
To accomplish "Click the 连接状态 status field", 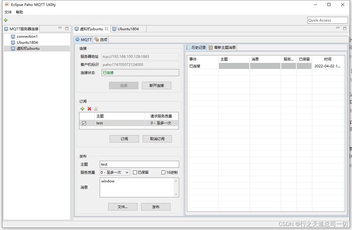I will pyautogui.click(x=140, y=73).
